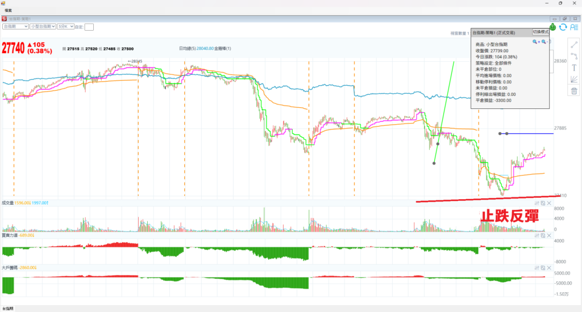Zoom in with the magnifier plus icon

[x=535, y=42]
